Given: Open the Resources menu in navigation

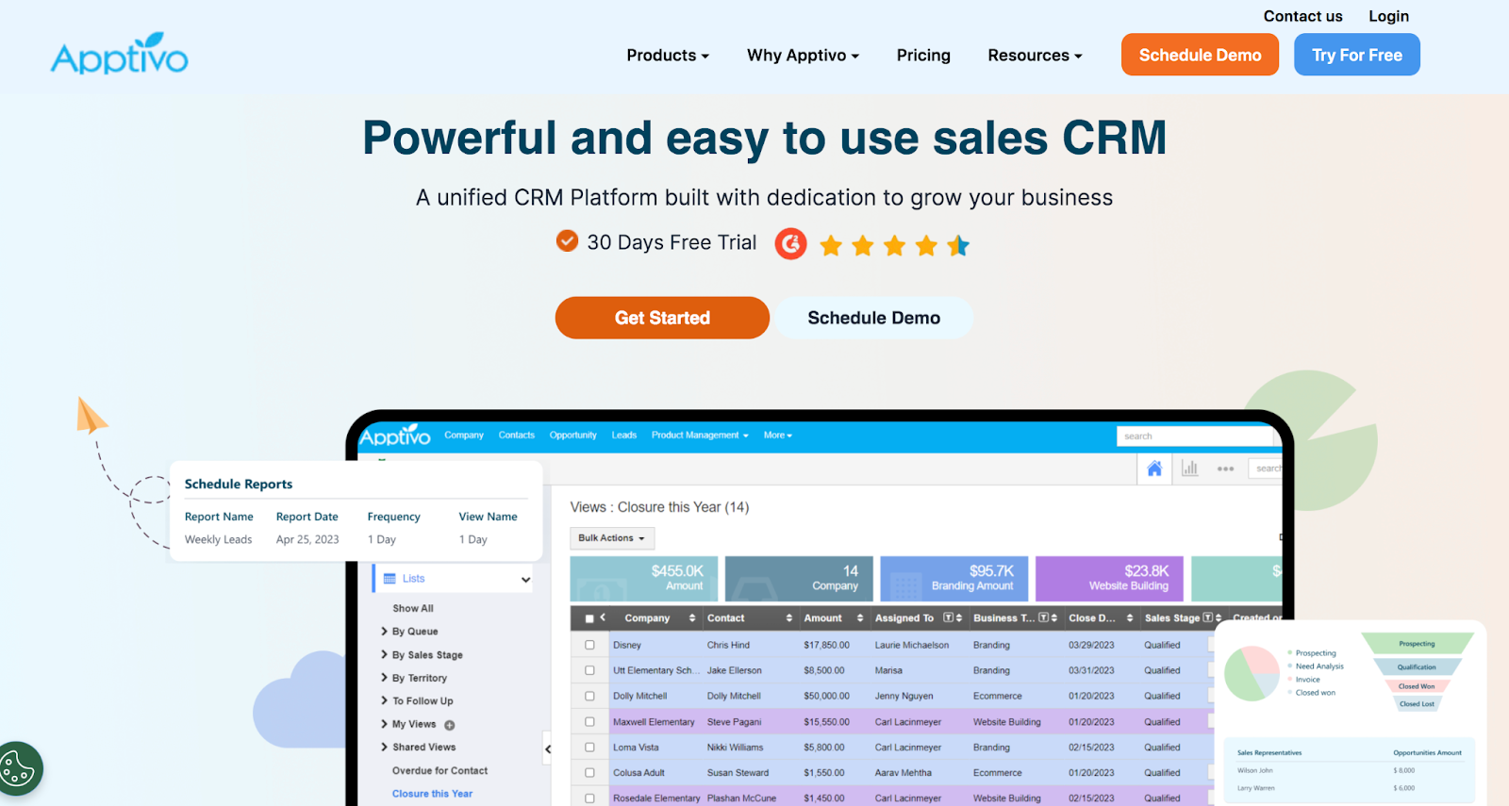Looking at the screenshot, I should coord(1034,56).
